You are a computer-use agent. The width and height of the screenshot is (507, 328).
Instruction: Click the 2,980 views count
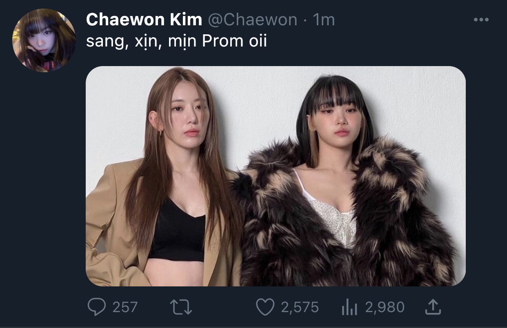(x=385, y=307)
